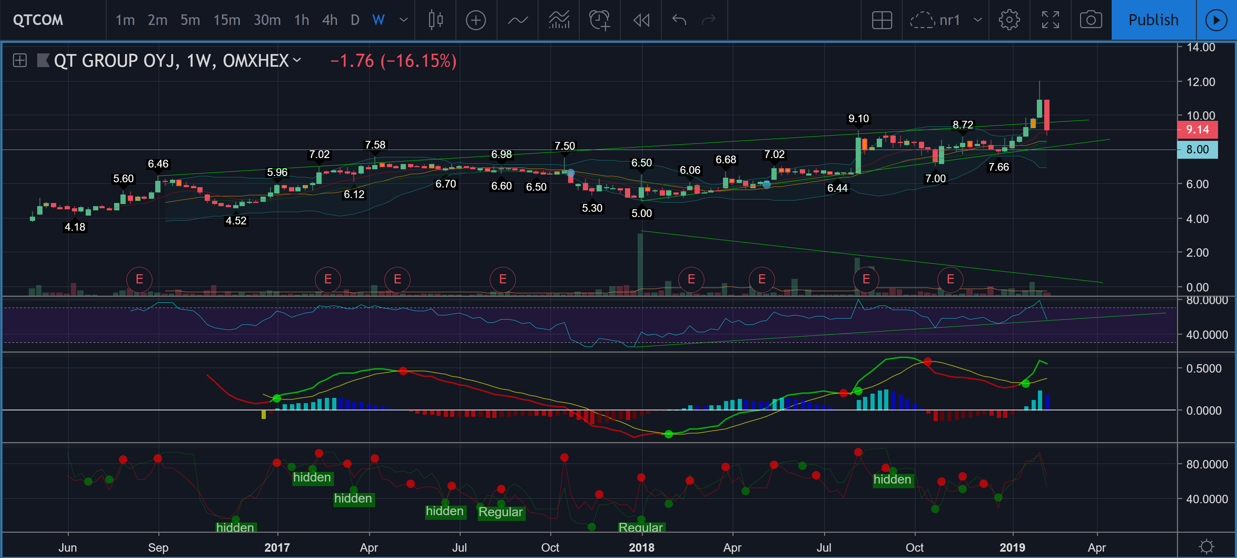The image size is (1237, 558).
Task: Expand the QT GROUP OYJ symbol dropdown
Action: (x=297, y=60)
